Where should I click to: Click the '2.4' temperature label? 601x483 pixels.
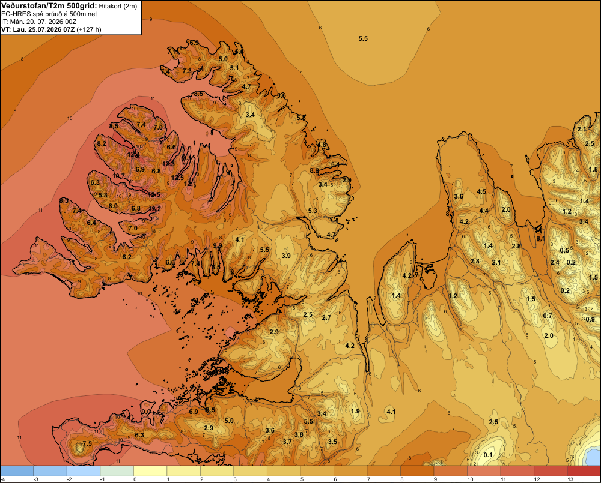click(x=555, y=262)
